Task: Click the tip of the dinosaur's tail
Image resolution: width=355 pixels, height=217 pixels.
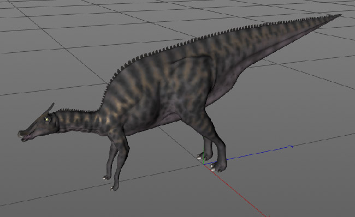Action: coord(338,16)
